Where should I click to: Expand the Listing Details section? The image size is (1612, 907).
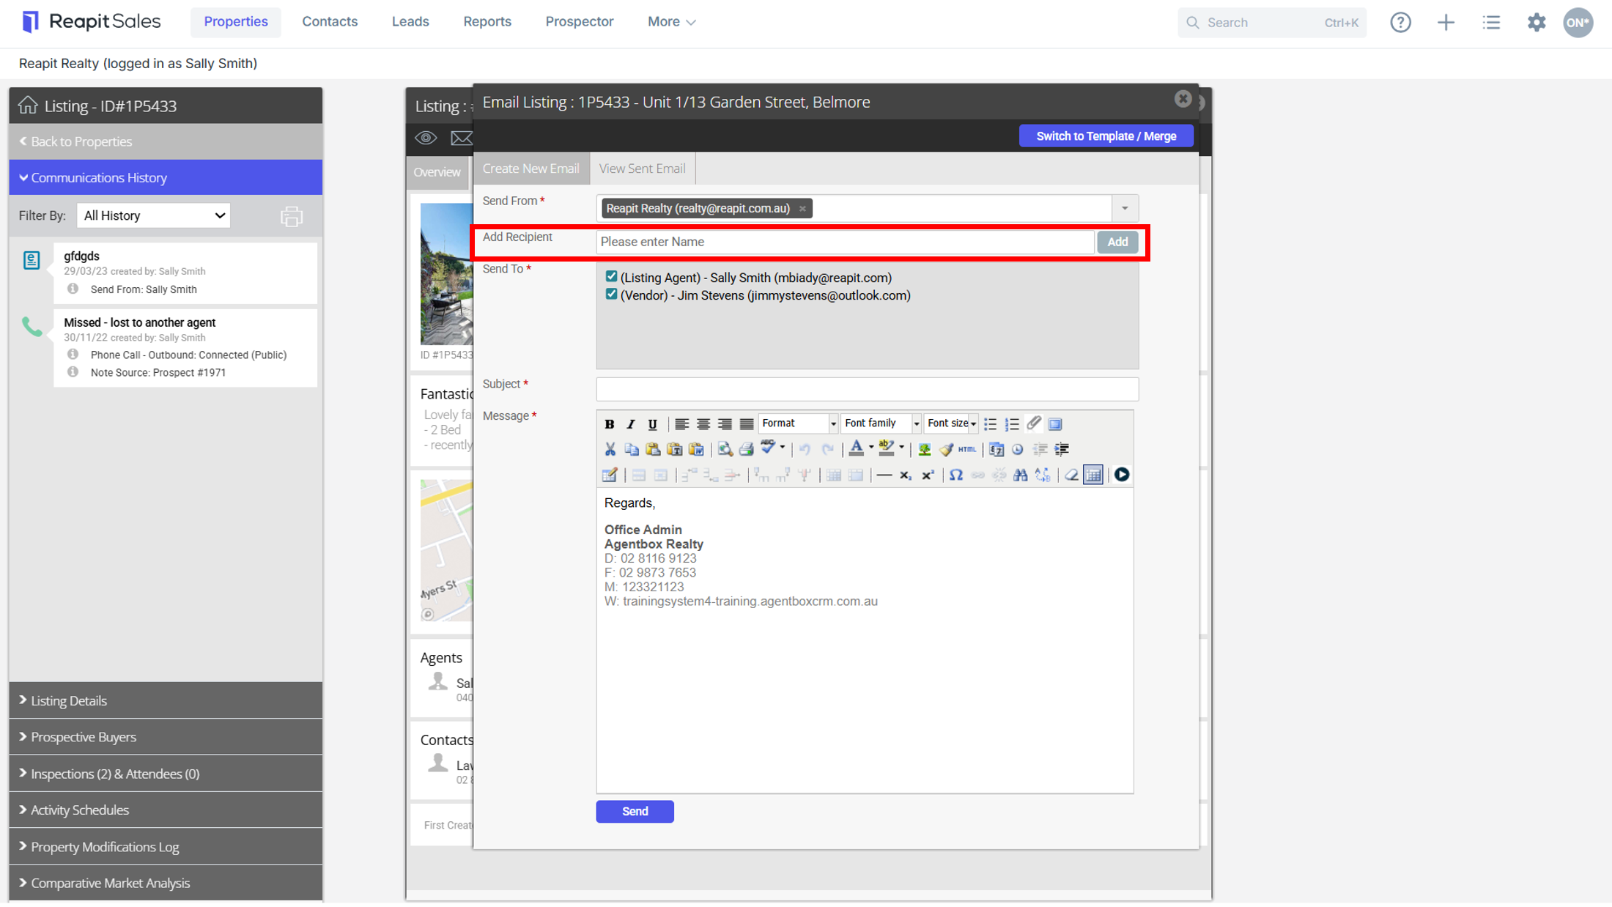[166, 700]
